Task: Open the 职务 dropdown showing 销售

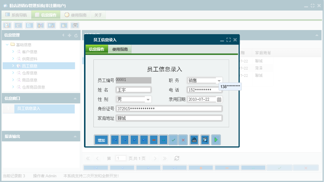Action: 219,80
